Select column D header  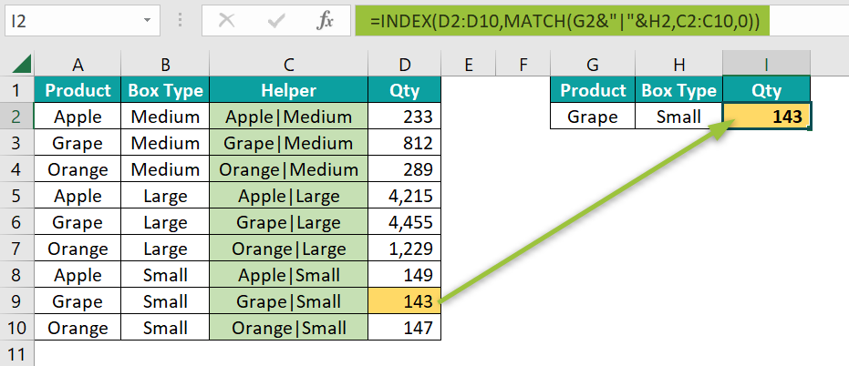(405, 65)
